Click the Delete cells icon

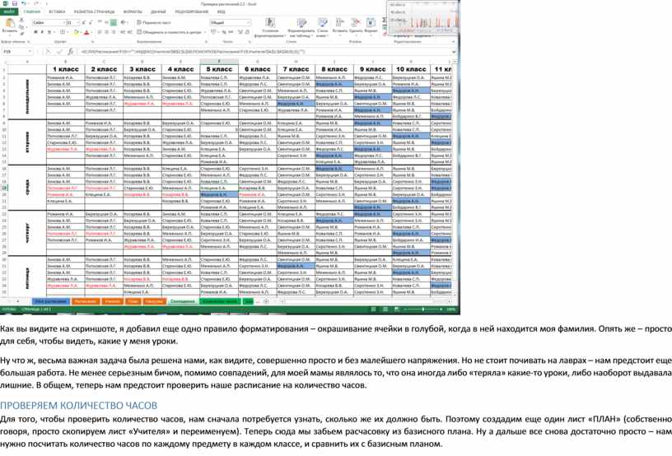coord(356,26)
